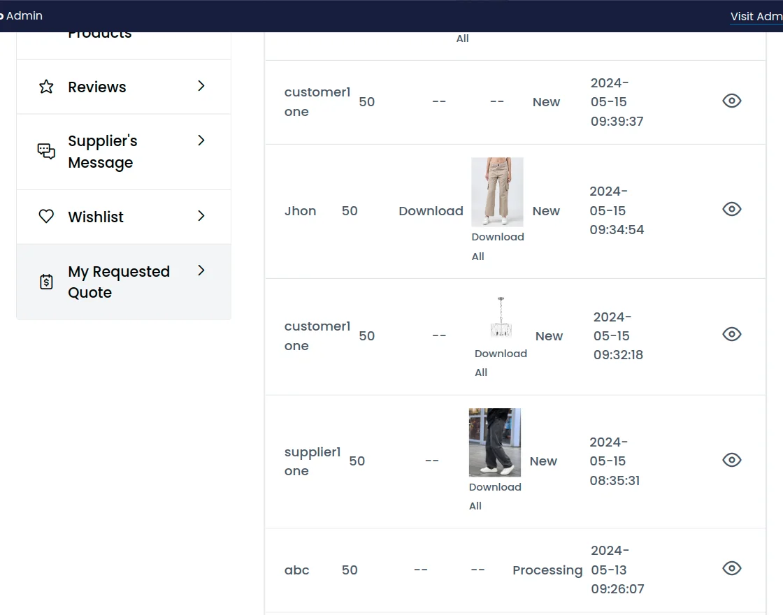
Task: View supplier1 one's quote details
Action: tap(731, 460)
